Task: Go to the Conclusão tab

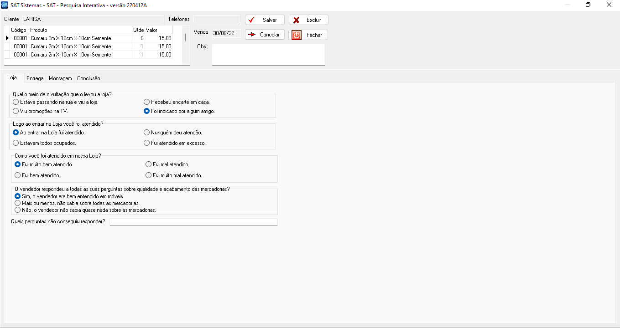Action: (x=89, y=78)
